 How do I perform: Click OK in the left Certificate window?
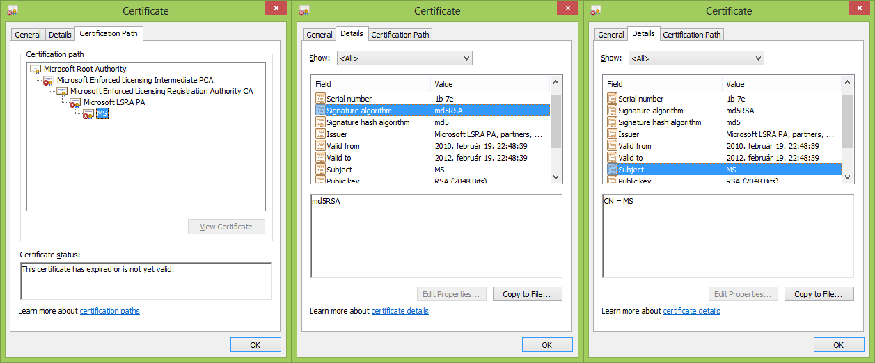[x=255, y=345]
